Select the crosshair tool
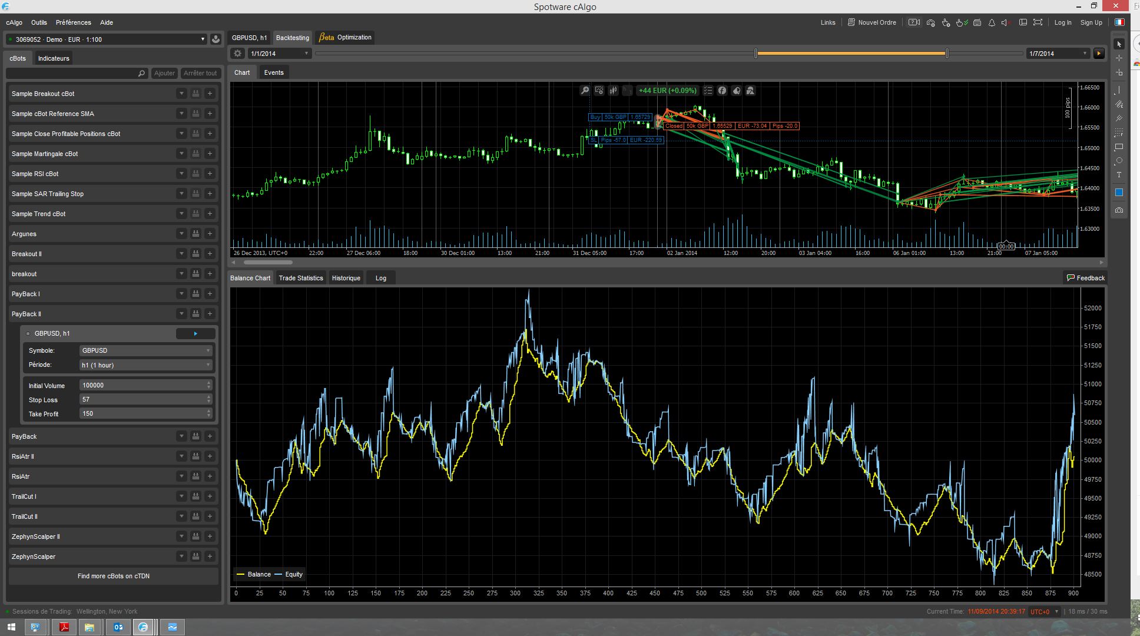The width and height of the screenshot is (1140, 636). click(x=1119, y=58)
